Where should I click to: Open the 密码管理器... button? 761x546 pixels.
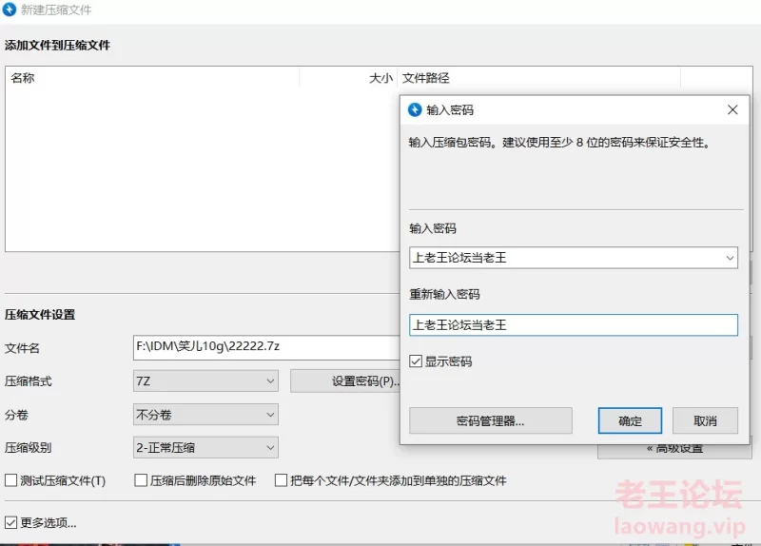tap(491, 420)
